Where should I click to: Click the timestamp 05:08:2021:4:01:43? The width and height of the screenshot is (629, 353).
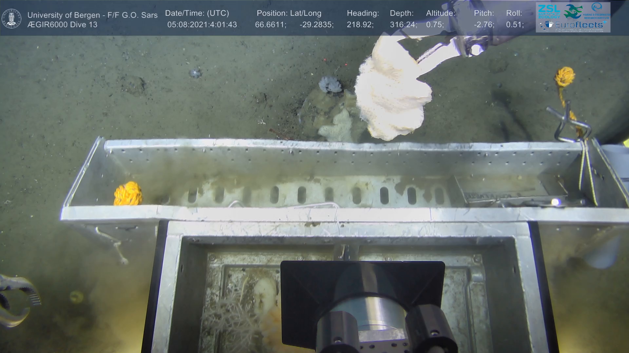[x=202, y=25]
